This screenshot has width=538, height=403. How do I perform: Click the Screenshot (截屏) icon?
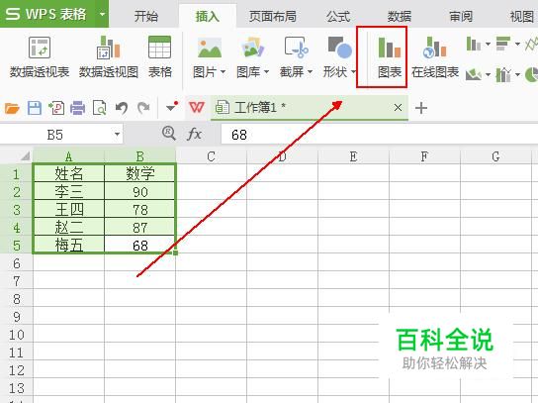pyautogui.click(x=296, y=48)
